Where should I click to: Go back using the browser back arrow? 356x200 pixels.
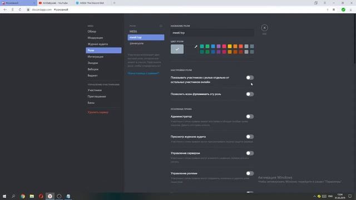click(x=5, y=9)
